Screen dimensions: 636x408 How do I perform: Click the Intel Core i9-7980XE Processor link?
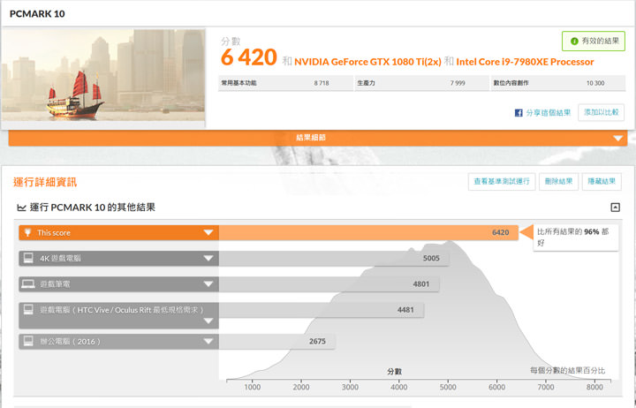pyautogui.click(x=525, y=62)
